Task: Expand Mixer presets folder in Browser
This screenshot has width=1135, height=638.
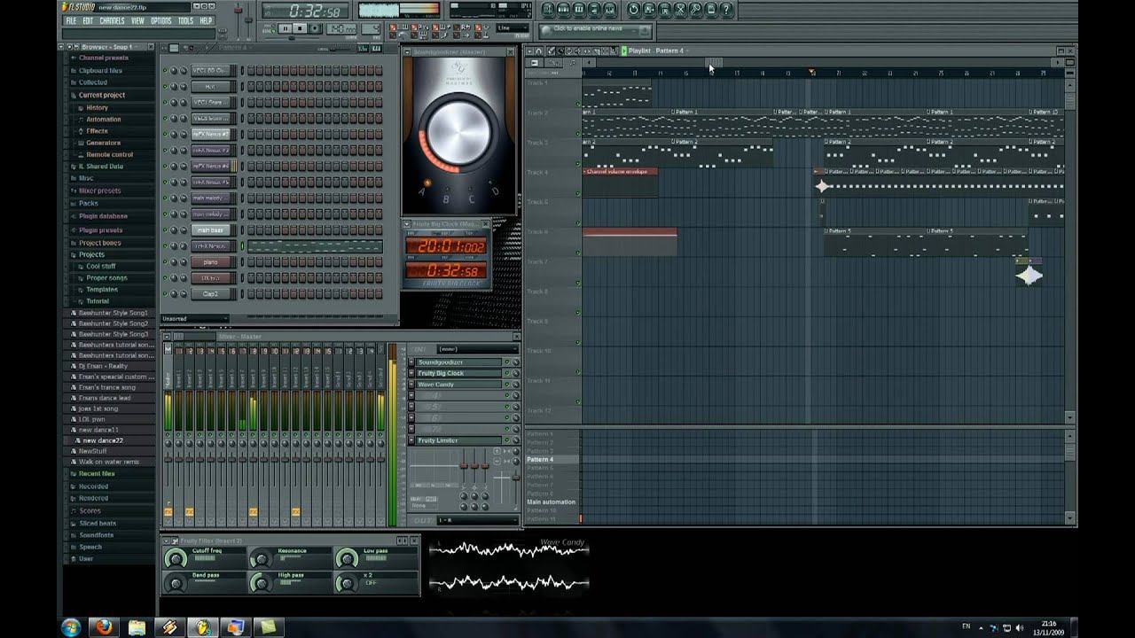Action: (x=99, y=191)
